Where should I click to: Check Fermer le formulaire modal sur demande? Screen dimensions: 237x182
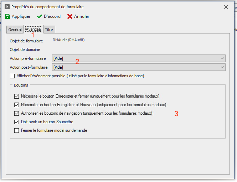point(16,130)
